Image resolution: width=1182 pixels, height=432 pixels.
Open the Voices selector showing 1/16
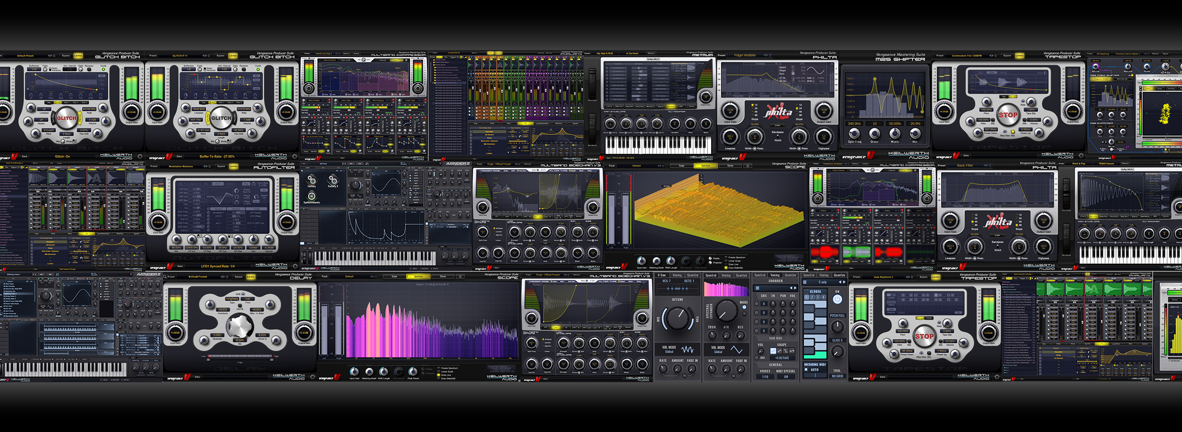(765, 377)
